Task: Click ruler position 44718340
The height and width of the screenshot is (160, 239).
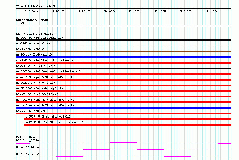Action: [x=135, y=11]
